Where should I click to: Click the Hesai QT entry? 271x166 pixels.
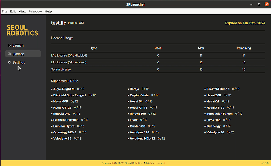[x=216, y=102]
